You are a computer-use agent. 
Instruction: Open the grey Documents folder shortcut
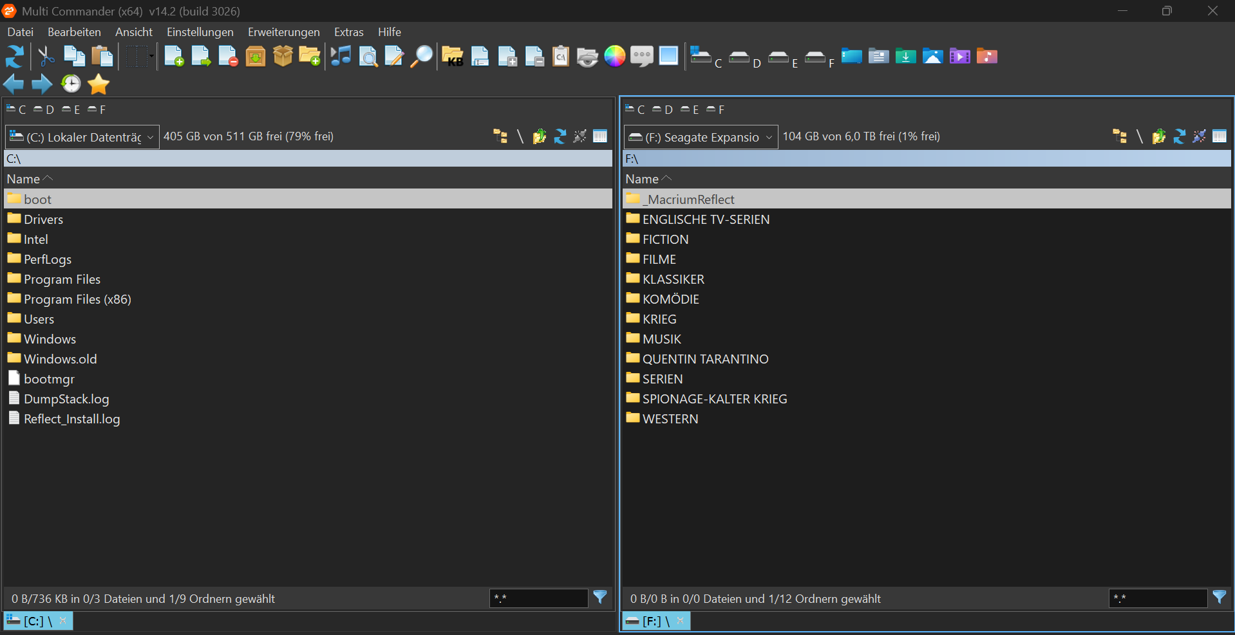878,57
